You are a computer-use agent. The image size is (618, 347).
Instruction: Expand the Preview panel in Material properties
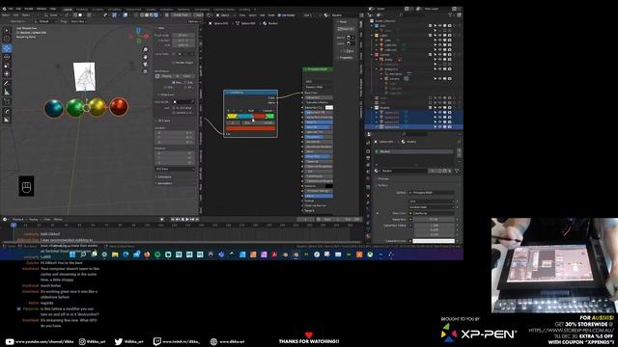pos(383,179)
